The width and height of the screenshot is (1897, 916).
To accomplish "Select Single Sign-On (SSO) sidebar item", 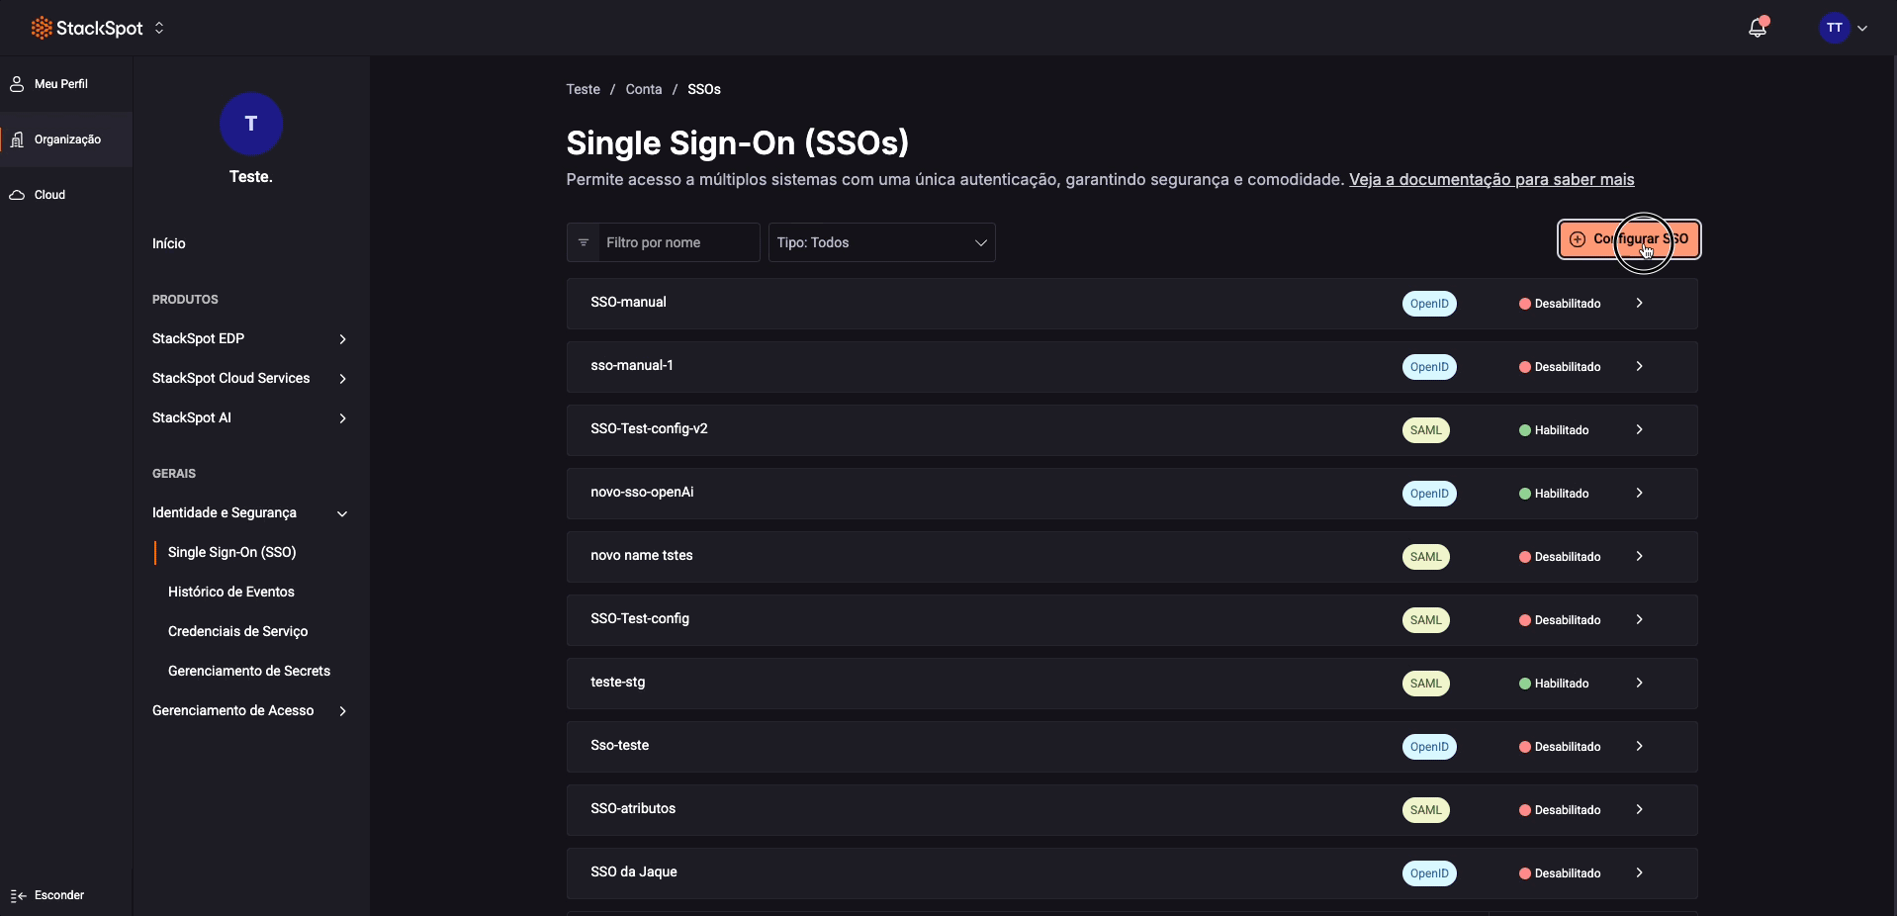I will pyautogui.click(x=232, y=552).
